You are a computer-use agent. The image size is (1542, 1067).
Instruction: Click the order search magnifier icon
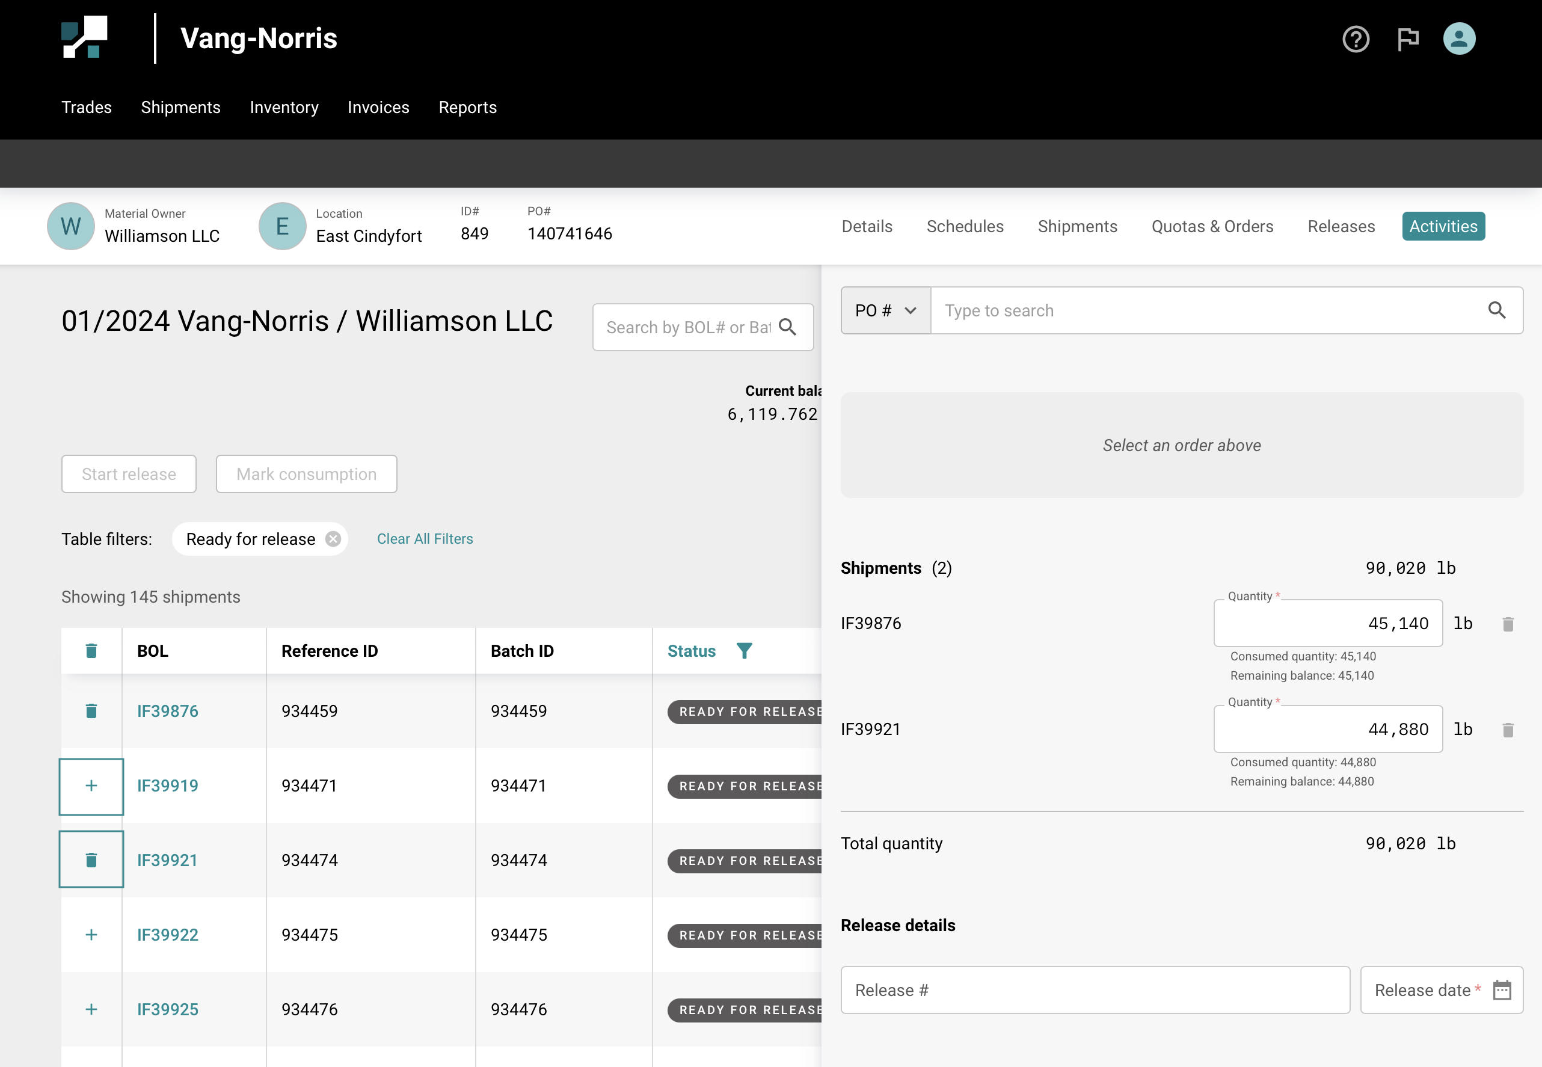pyautogui.click(x=1496, y=310)
